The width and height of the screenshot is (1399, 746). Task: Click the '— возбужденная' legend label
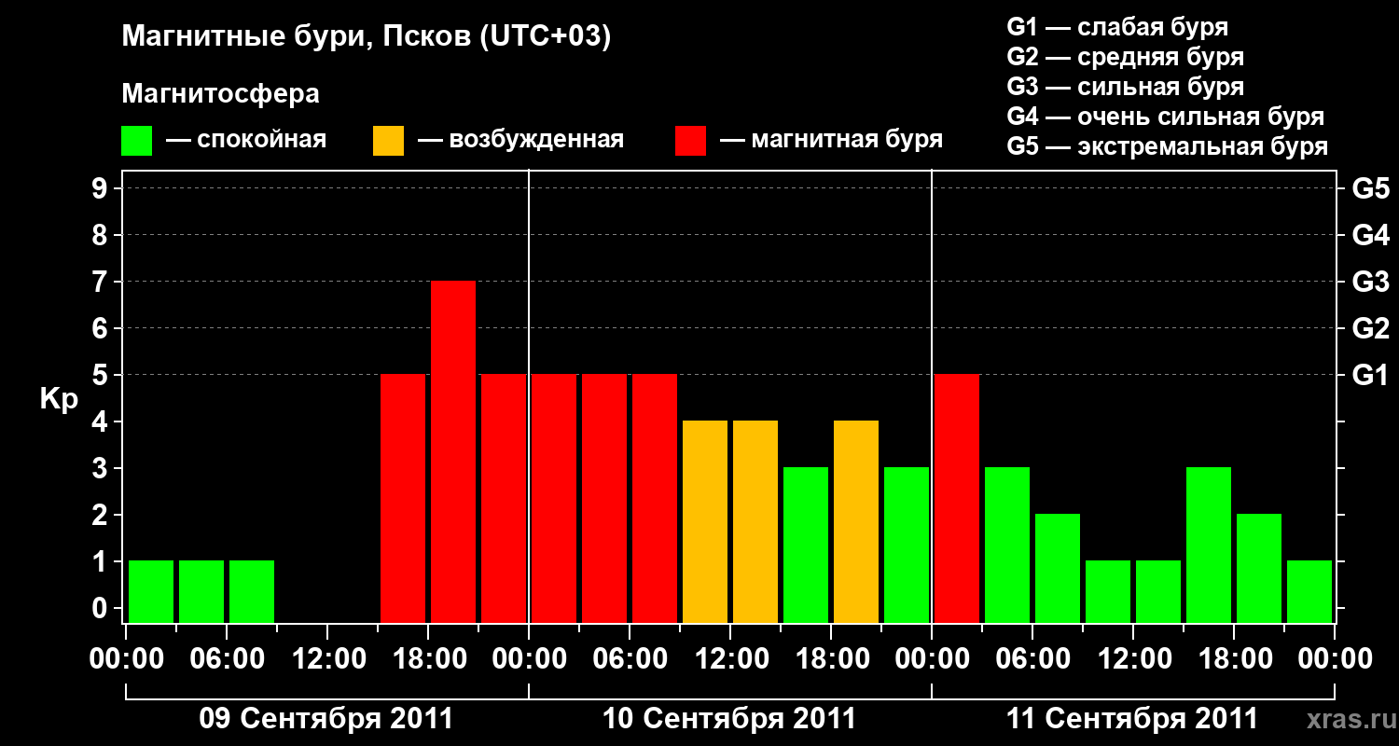(520, 141)
